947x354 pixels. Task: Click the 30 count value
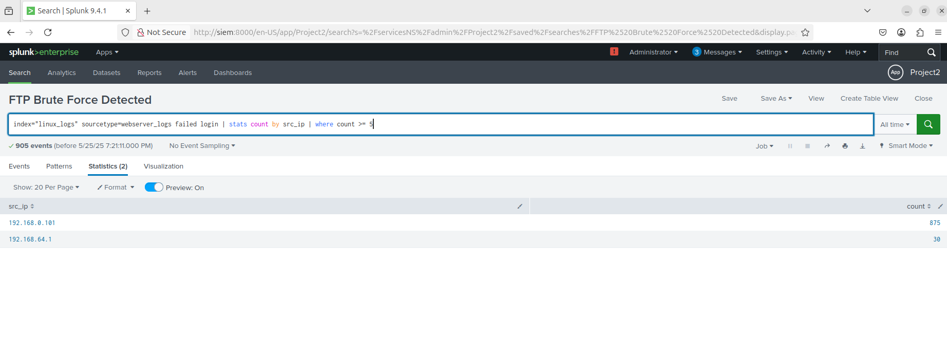coord(937,239)
